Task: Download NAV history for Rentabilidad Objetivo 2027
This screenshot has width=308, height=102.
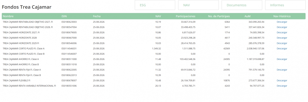Action: click(282, 22)
